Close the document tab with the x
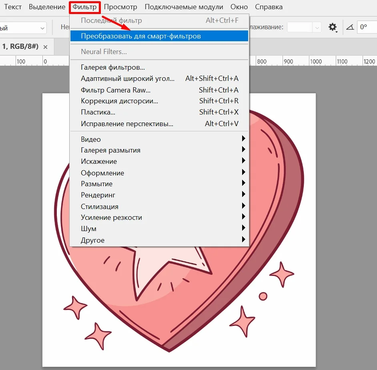This screenshot has height=370, width=377. (45, 47)
